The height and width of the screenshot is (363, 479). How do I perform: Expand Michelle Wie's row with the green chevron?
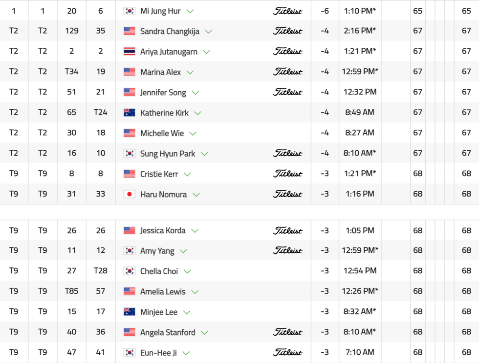[x=193, y=133]
